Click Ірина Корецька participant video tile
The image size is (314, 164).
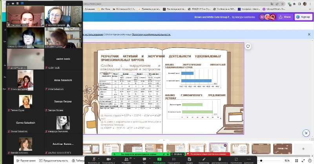63,16
